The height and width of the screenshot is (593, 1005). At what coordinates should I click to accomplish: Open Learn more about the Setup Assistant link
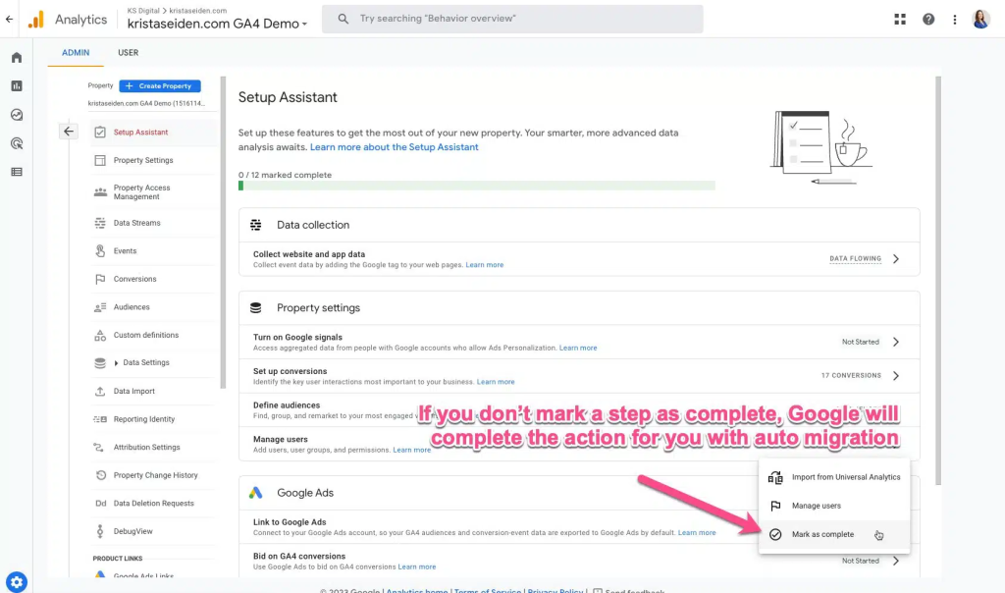pos(394,147)
